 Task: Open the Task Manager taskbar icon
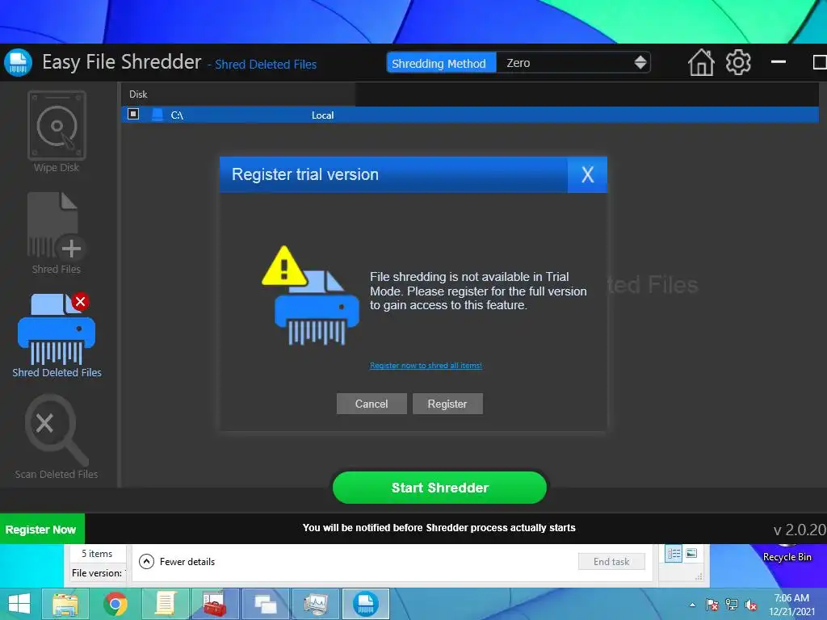tap(316, 604)
